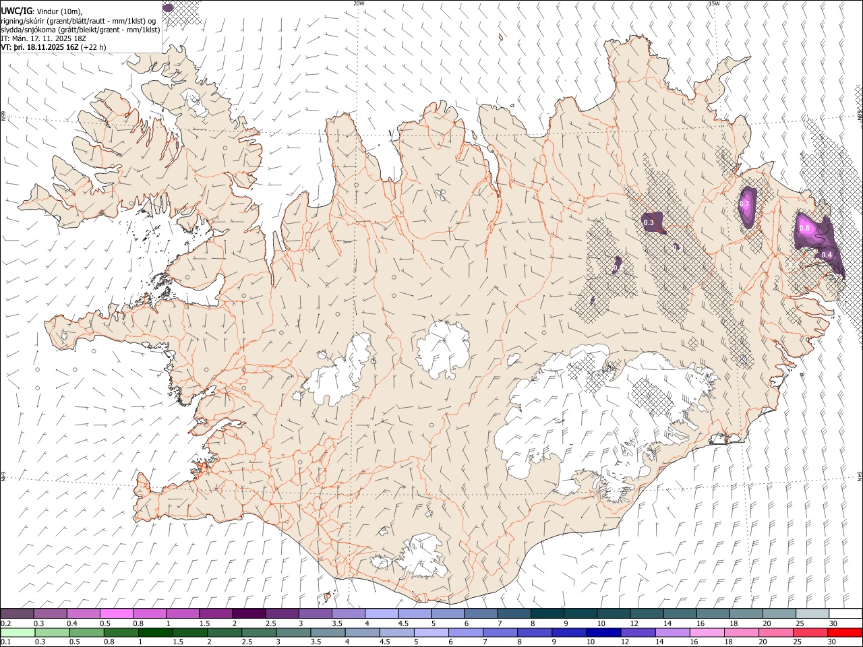The height and width of the screenshot is (647, 863).
Task: Click the dark teal swatch between 9 and 10
Action: click(580, 613)
